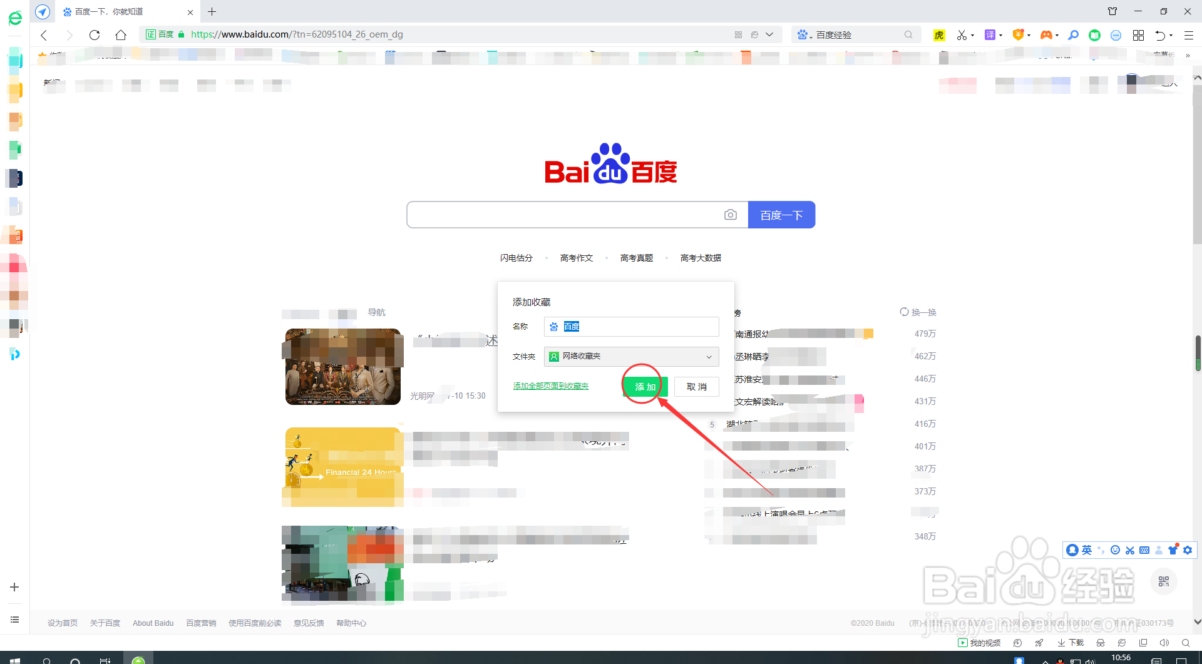Viewport: 1202px width, 664px height.
Task: Click the sidebar list menu icon
Action: (x=14, y=620)
